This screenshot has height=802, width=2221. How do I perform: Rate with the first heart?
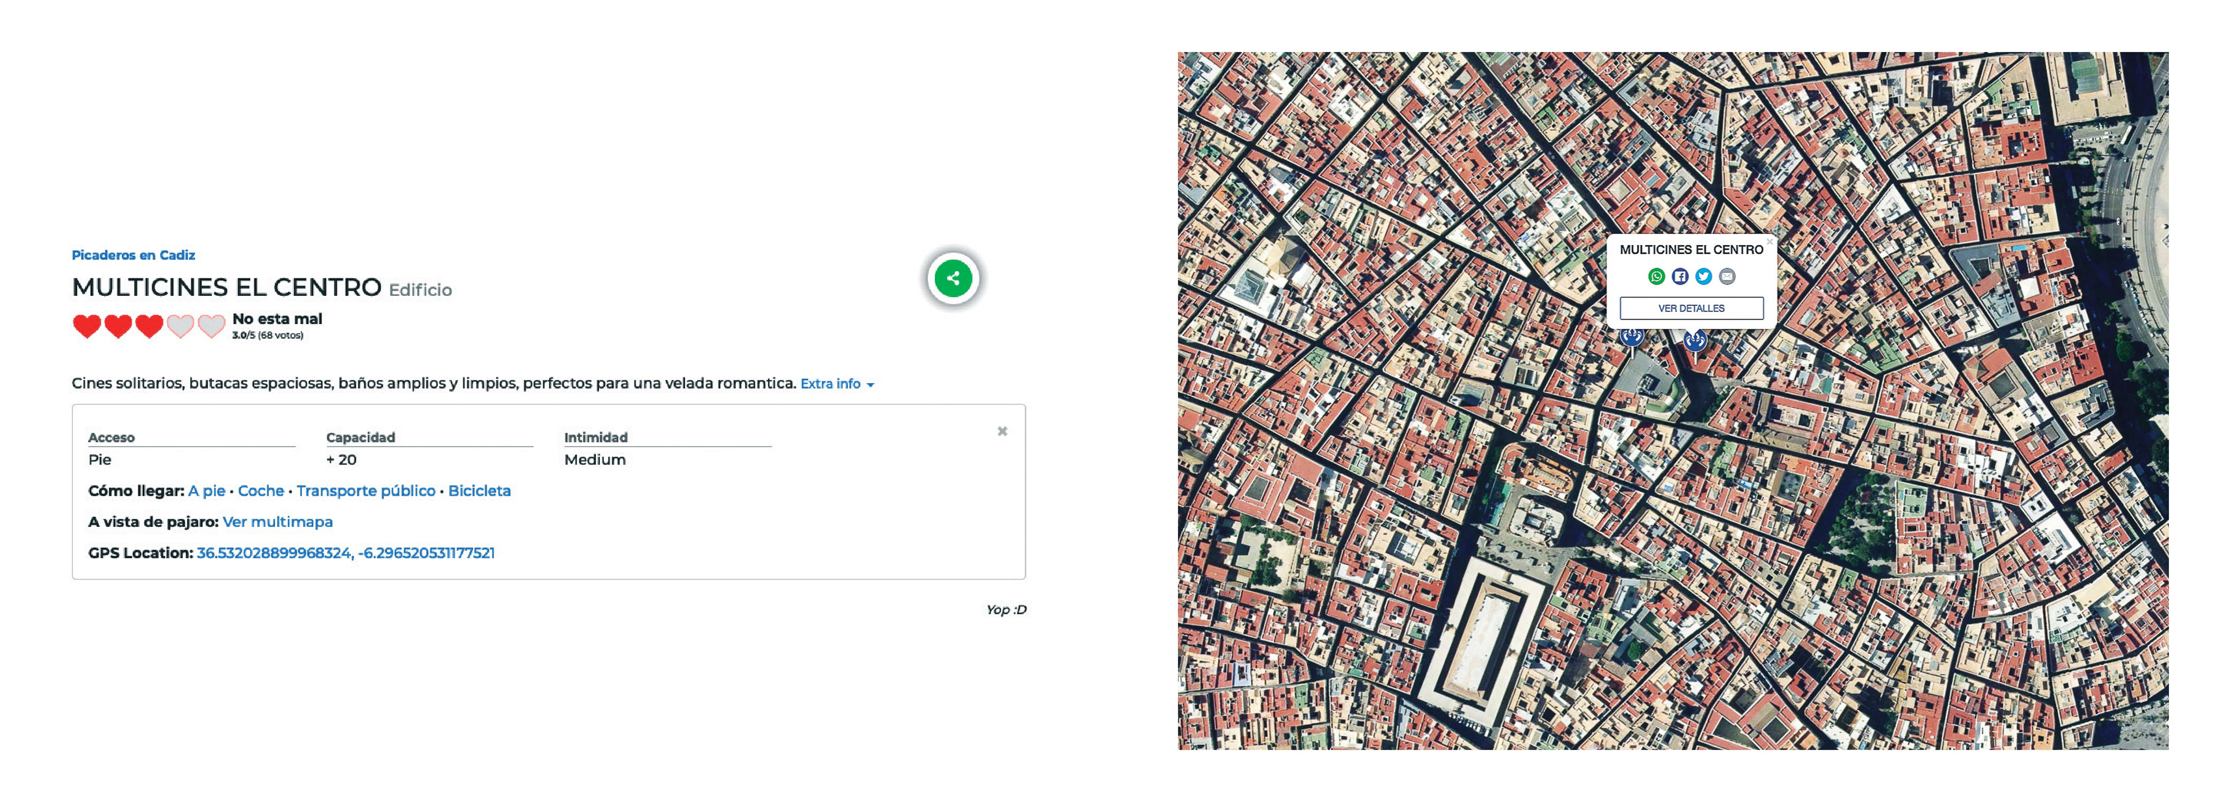(x=87, y=326)
